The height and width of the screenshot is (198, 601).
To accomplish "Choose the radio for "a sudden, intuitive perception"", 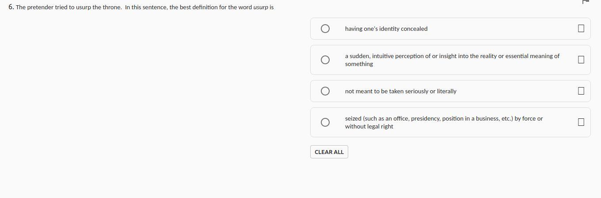I will [x=325, y=60].
